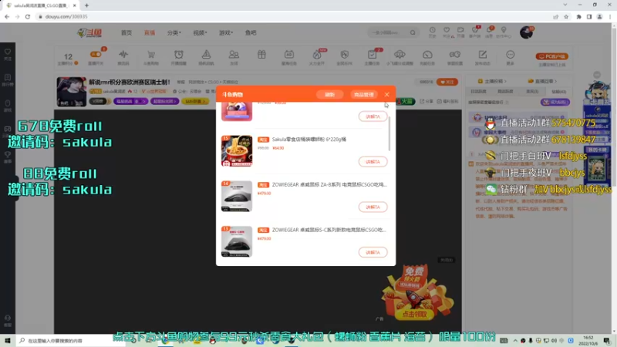The height and width of the screenshot is (347, 617).
Task: Click 讲解TA for ZOWIEGEAR S-C mouse
Action: pyautogui.click(x=373, y=252)
